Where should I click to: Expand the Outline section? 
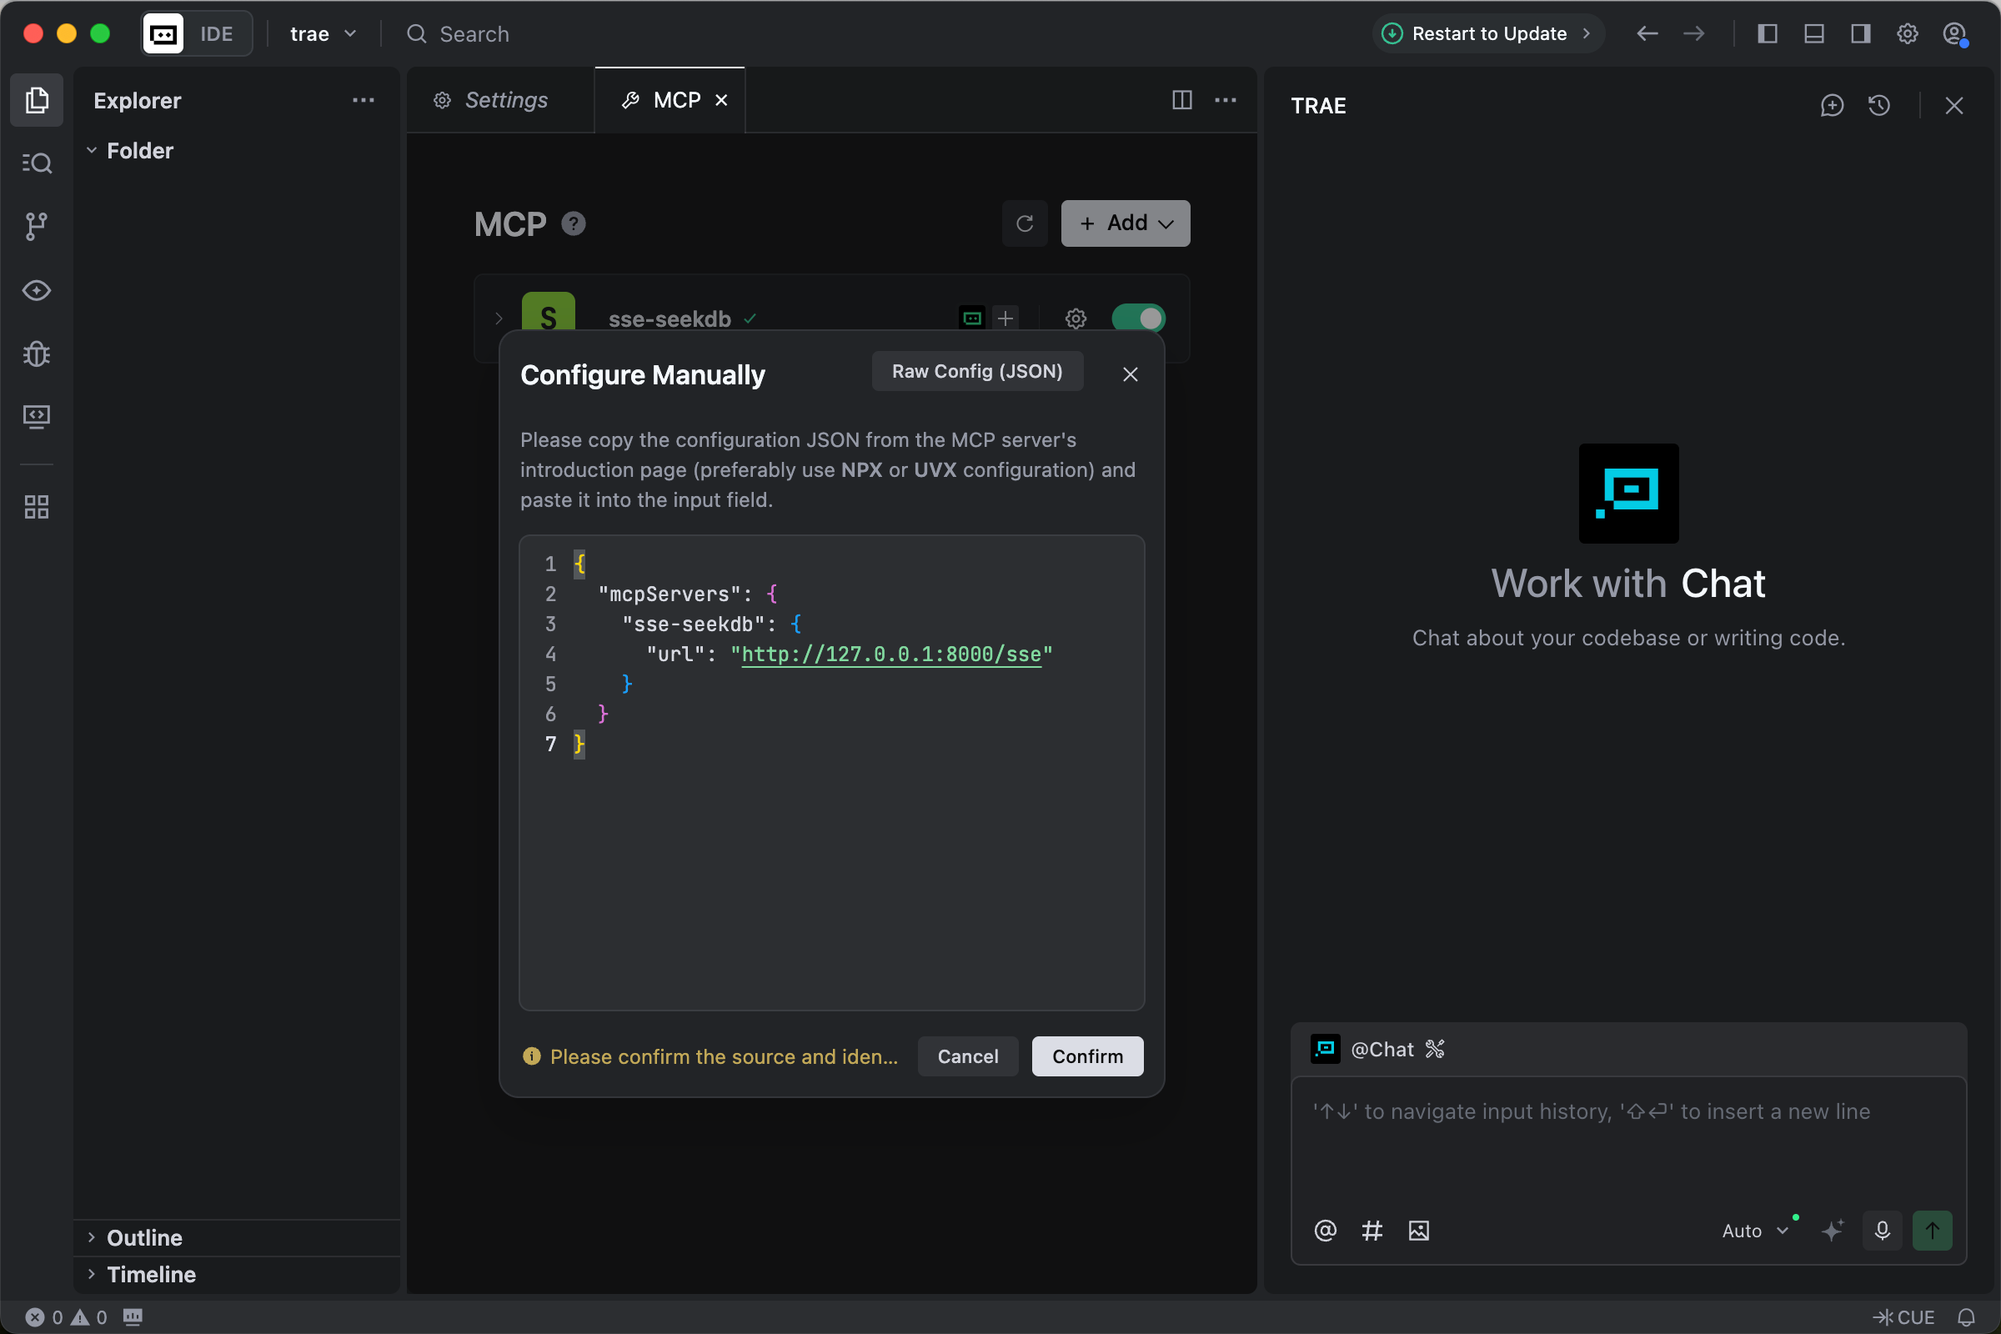pos(144,1237)
